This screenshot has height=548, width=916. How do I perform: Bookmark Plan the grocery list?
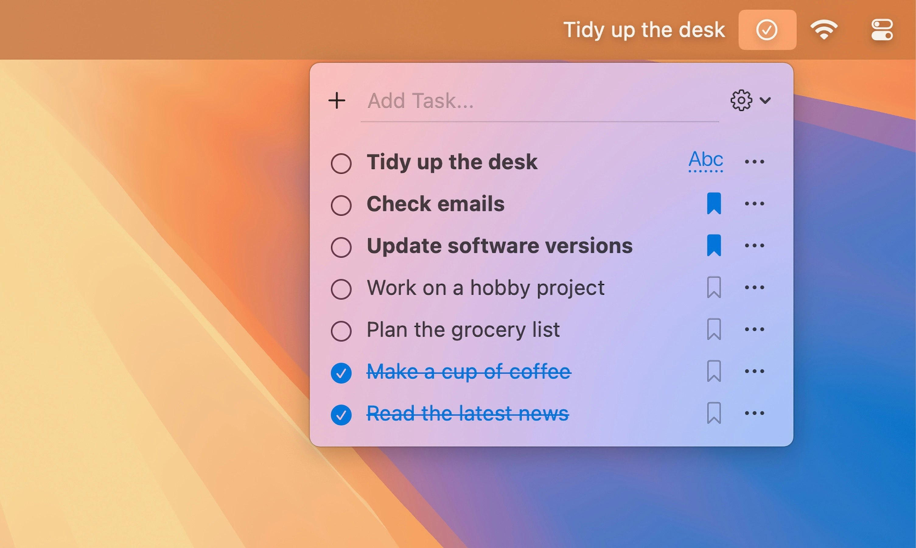714,329
